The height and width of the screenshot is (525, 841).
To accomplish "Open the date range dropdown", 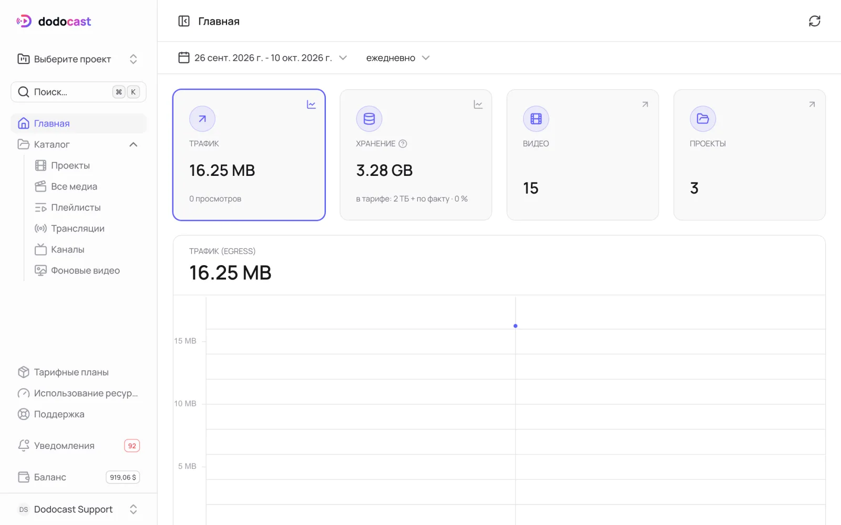I will pyautogui.click(x=263, y=58).
